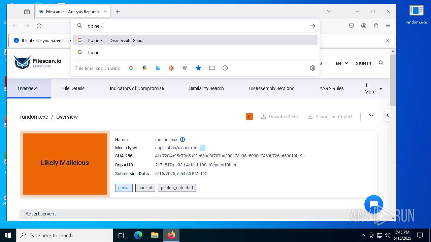The width and height of the screenshot is (431, 242).
Task: Reload the current page
Action: pyautogui.click(x=39, y=26)
